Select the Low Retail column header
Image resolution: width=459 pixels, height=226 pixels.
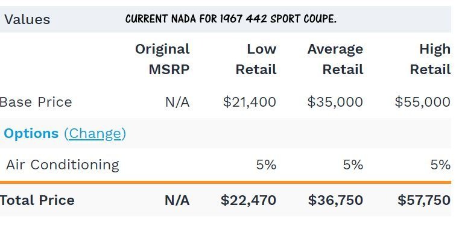(x=256, y=59)
